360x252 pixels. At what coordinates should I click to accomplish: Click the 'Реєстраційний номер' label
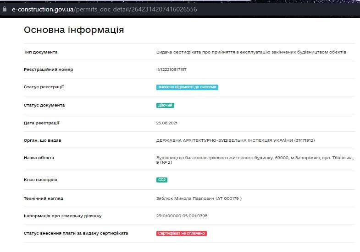[49, 70]
